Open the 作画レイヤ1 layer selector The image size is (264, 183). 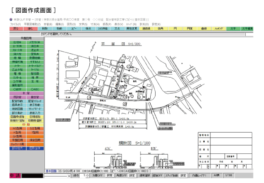(x=201, y=175)
